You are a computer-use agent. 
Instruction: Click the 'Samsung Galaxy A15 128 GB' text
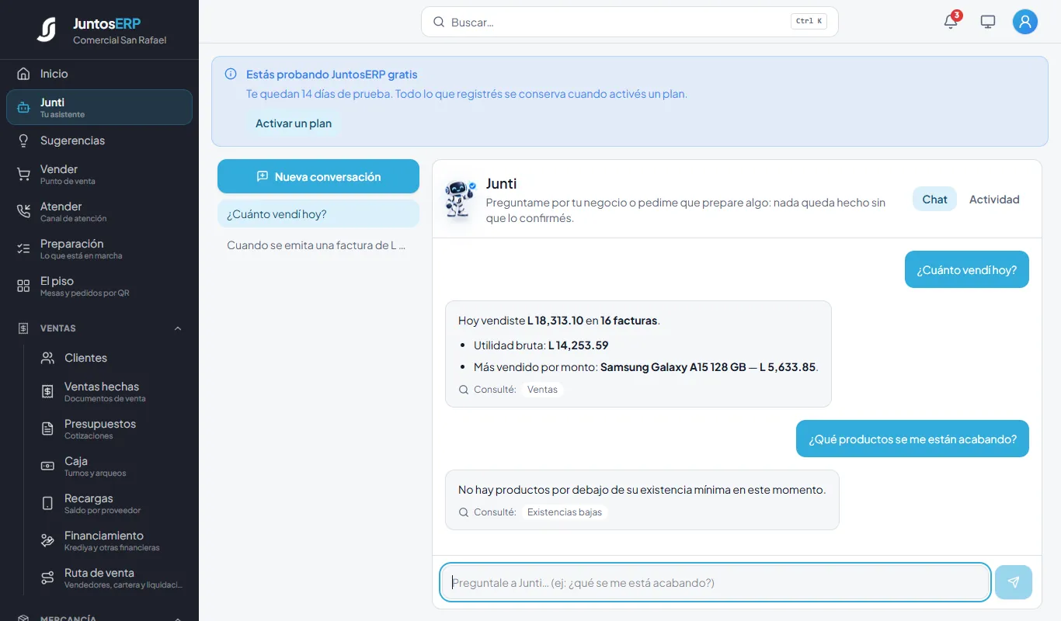pyautogui.click(x=673, y=367)
